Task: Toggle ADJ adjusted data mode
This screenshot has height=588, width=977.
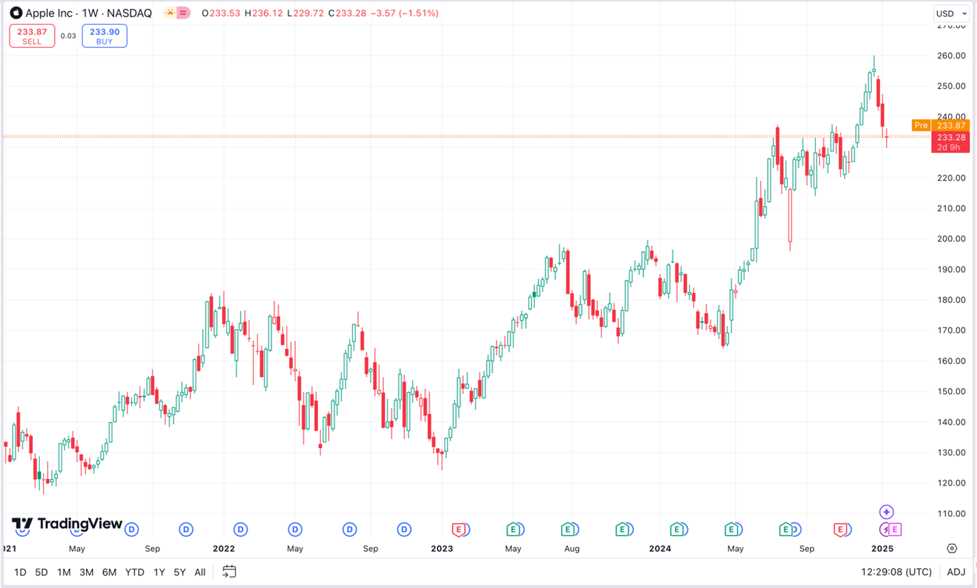Action: tap(954, 572)
